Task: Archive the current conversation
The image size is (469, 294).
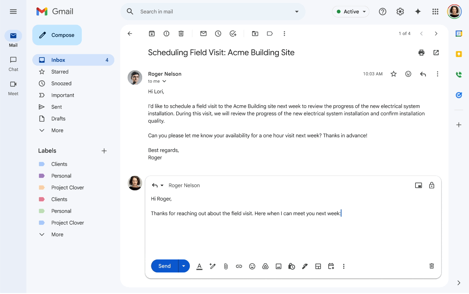Action: (x=151, y=33)
